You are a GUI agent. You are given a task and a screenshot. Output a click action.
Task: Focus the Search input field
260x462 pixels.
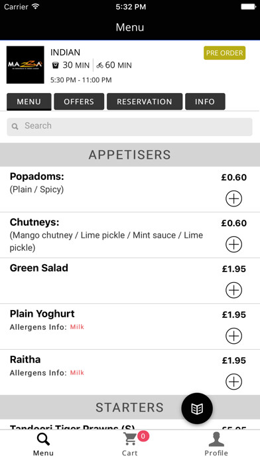129,127
